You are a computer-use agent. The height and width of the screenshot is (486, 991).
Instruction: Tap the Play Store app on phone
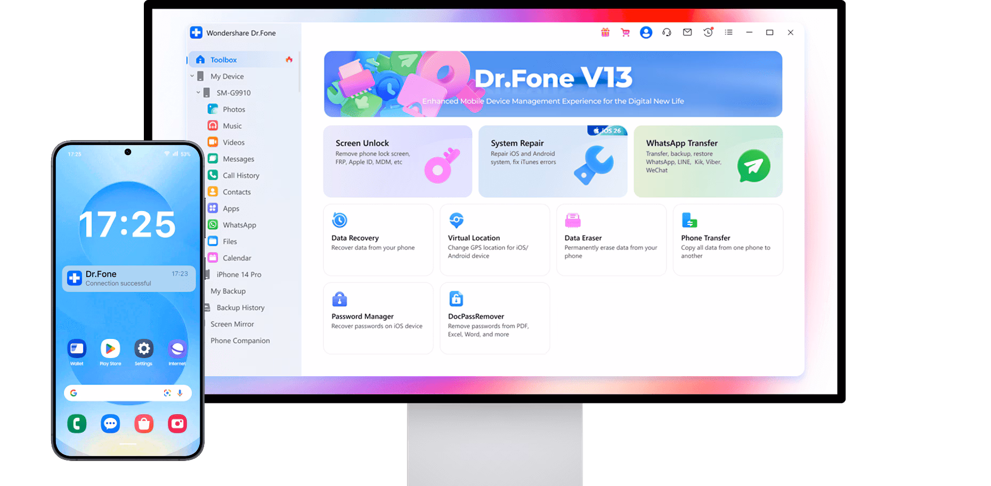pos(110,350)
